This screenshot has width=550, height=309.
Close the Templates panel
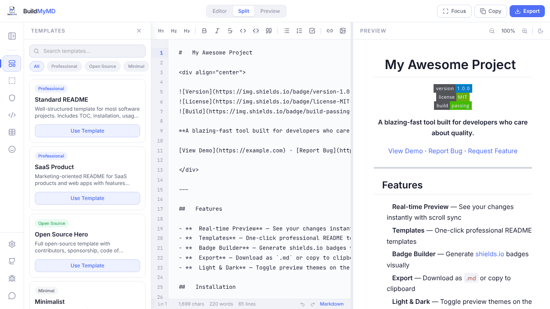(139, 31)
